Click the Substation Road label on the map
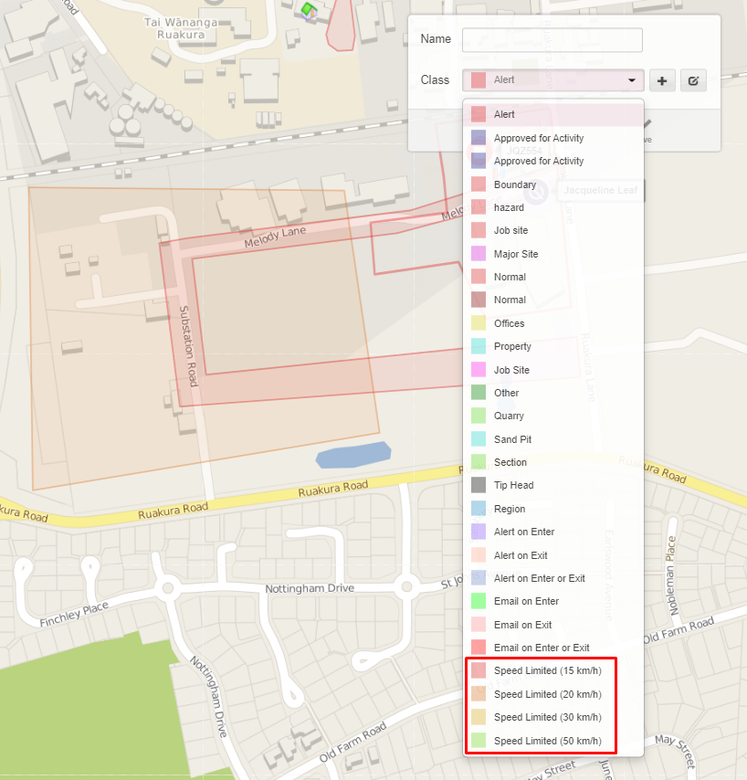Image resolution: width=747 pixels, height=780 pixels. point(188,346)
